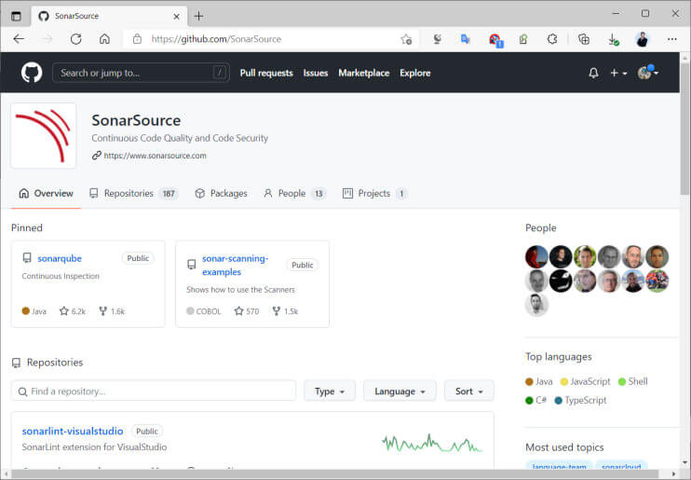Filter by JavaScript top language
This screenshot has height=480, width=691.
click(585, 381)
